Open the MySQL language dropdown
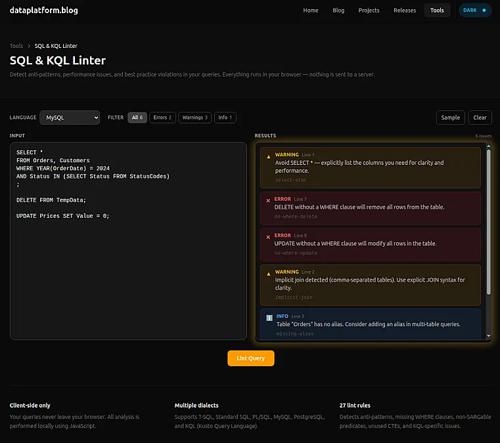The height and width of the screenshot is (443, 500). coord(70,117)
